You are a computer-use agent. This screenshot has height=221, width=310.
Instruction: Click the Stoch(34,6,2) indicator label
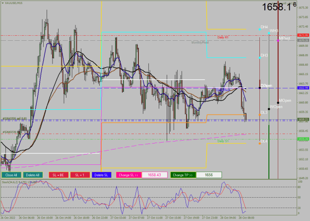tap(19, 182)
